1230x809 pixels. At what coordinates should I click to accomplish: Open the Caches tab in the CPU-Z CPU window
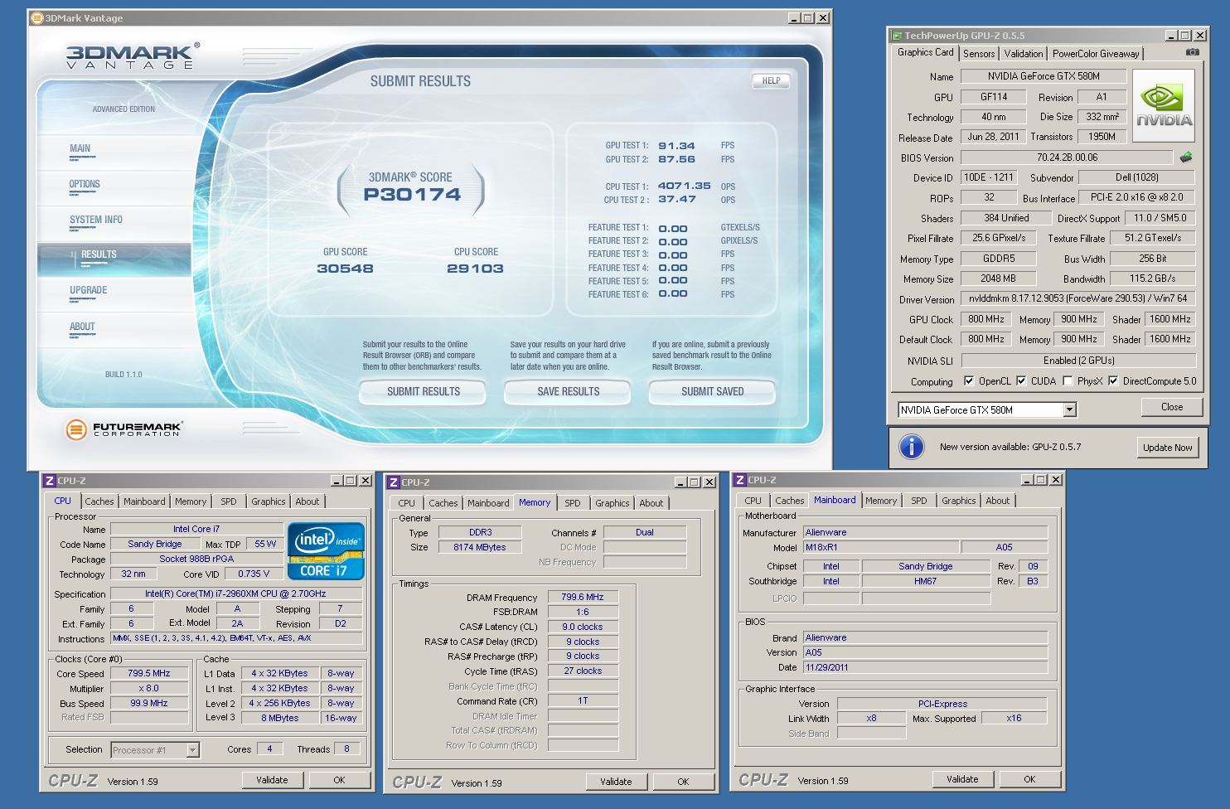pos(99,501)
